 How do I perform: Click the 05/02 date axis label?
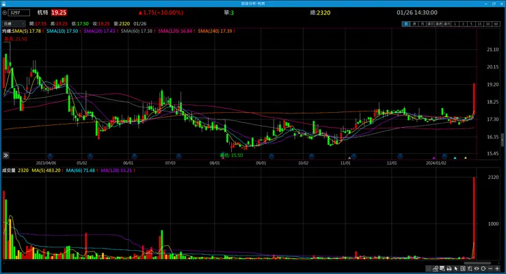tap(81, 163)
